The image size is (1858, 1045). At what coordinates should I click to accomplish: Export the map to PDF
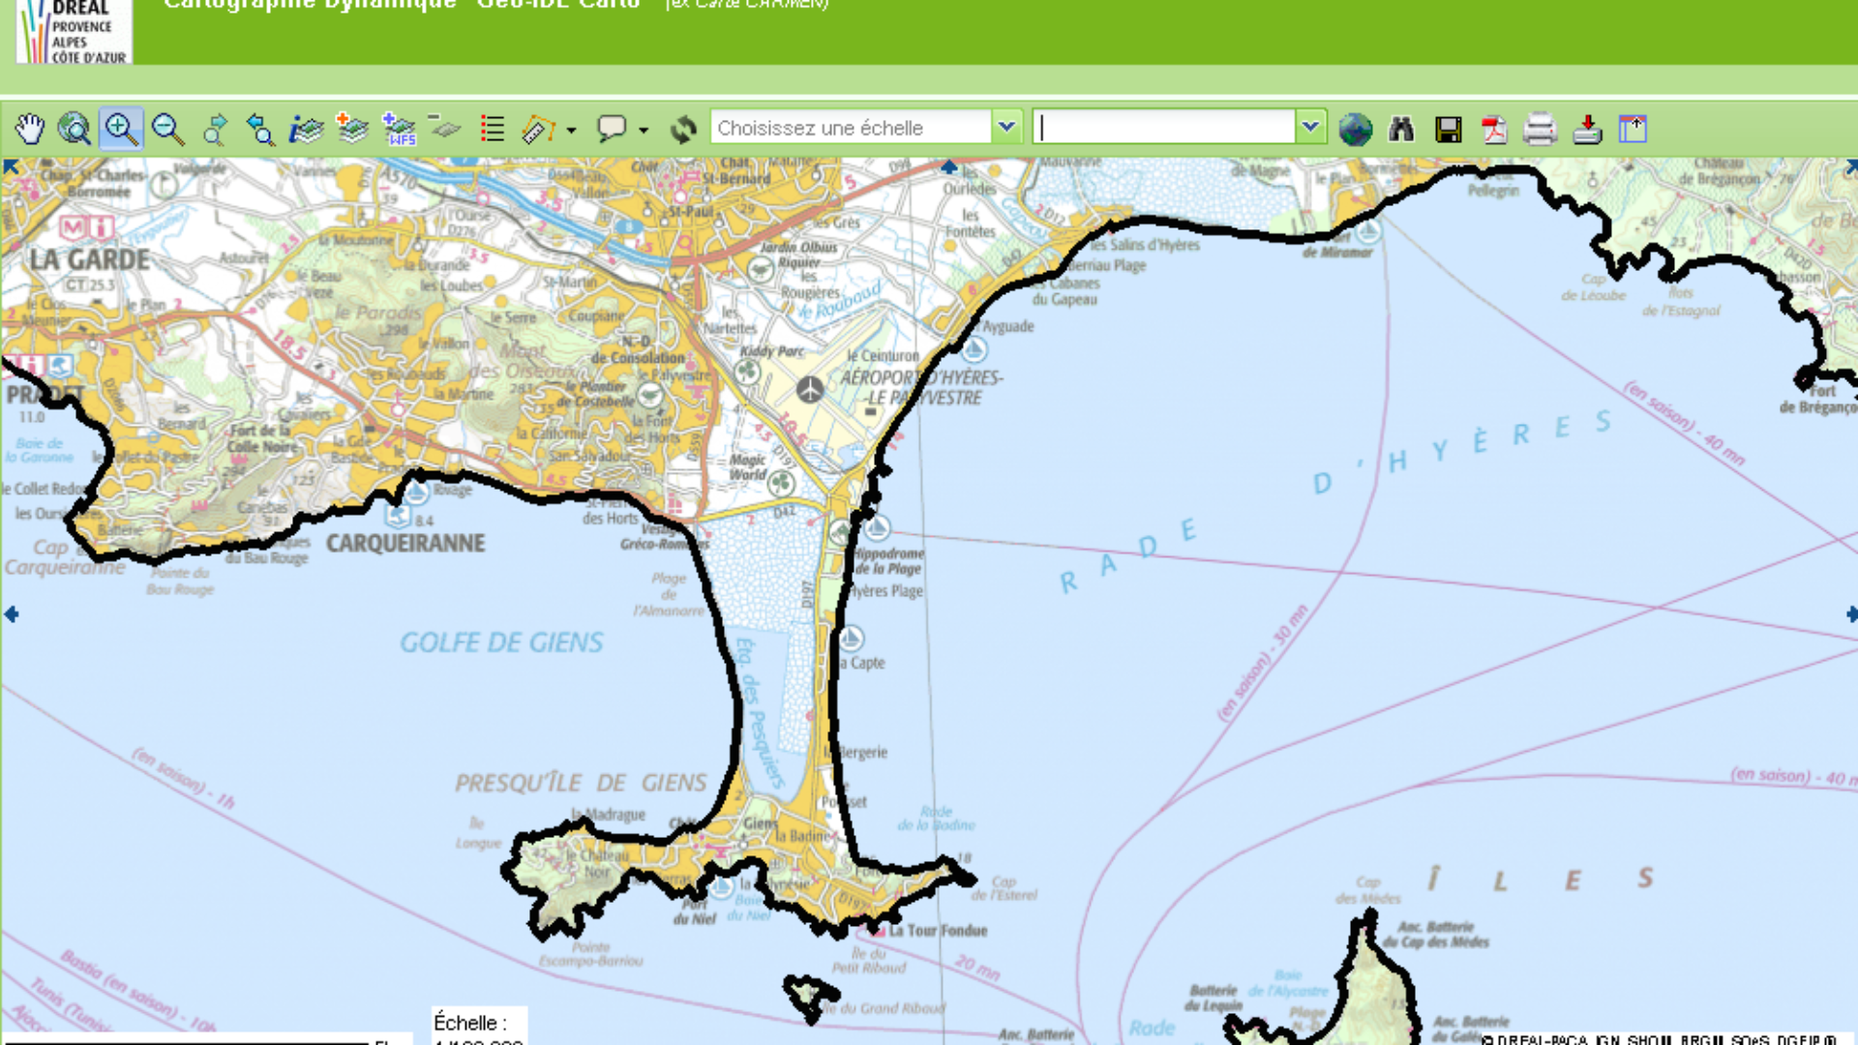[x=1494, y=129]
